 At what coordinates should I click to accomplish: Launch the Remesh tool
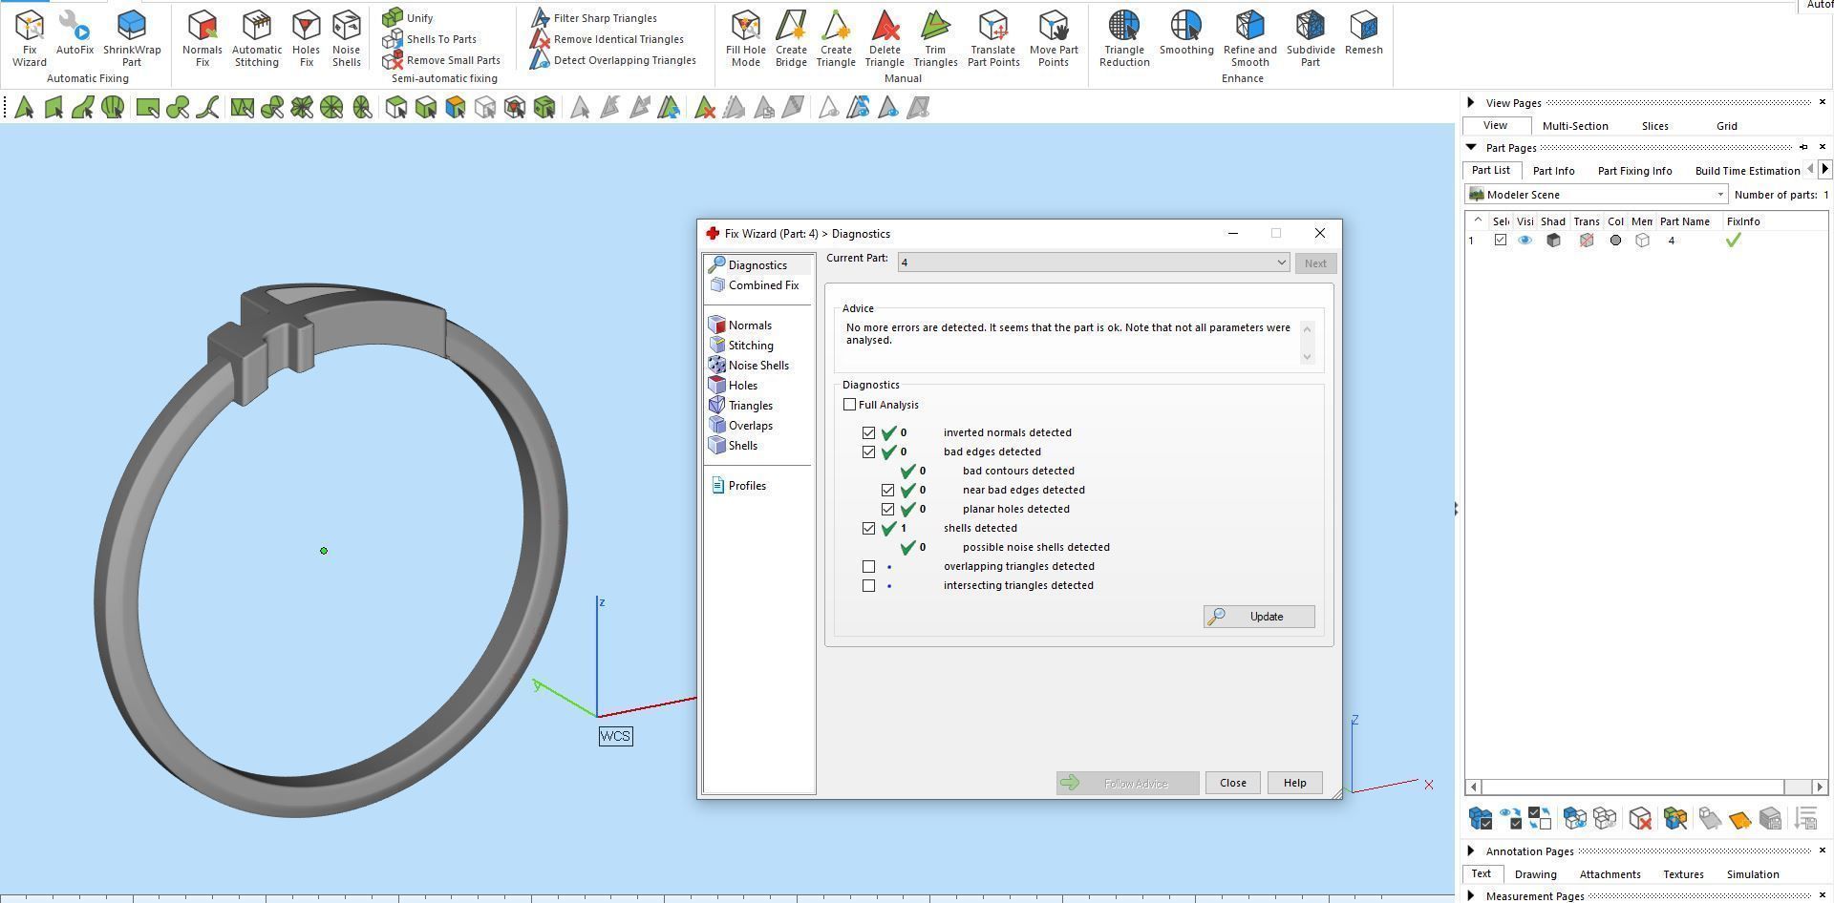[x=1363, y=33]
